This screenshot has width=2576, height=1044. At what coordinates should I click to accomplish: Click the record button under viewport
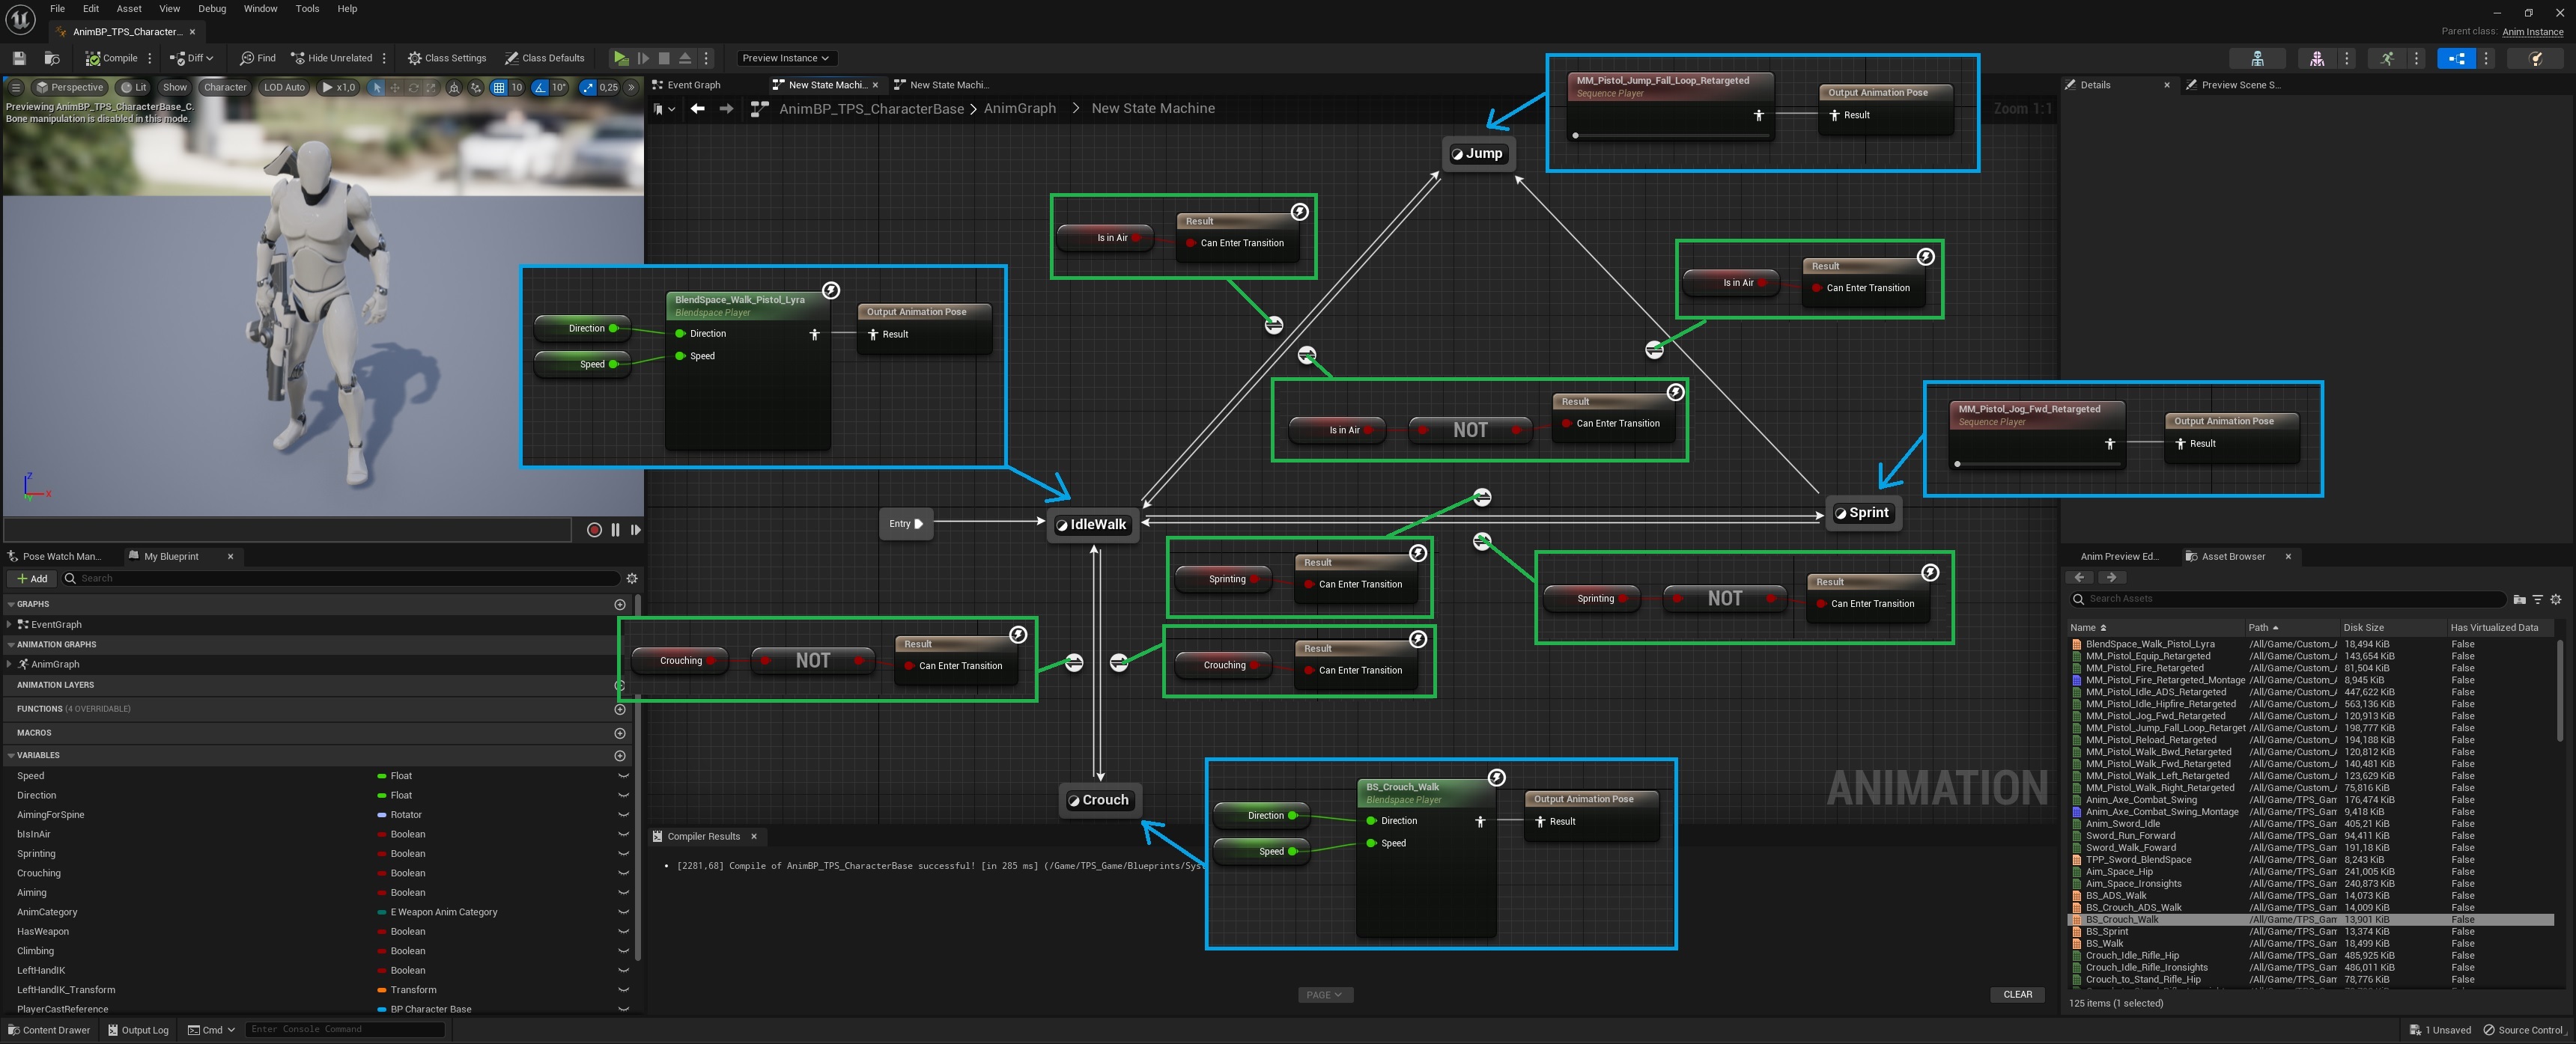click(594, 531)
